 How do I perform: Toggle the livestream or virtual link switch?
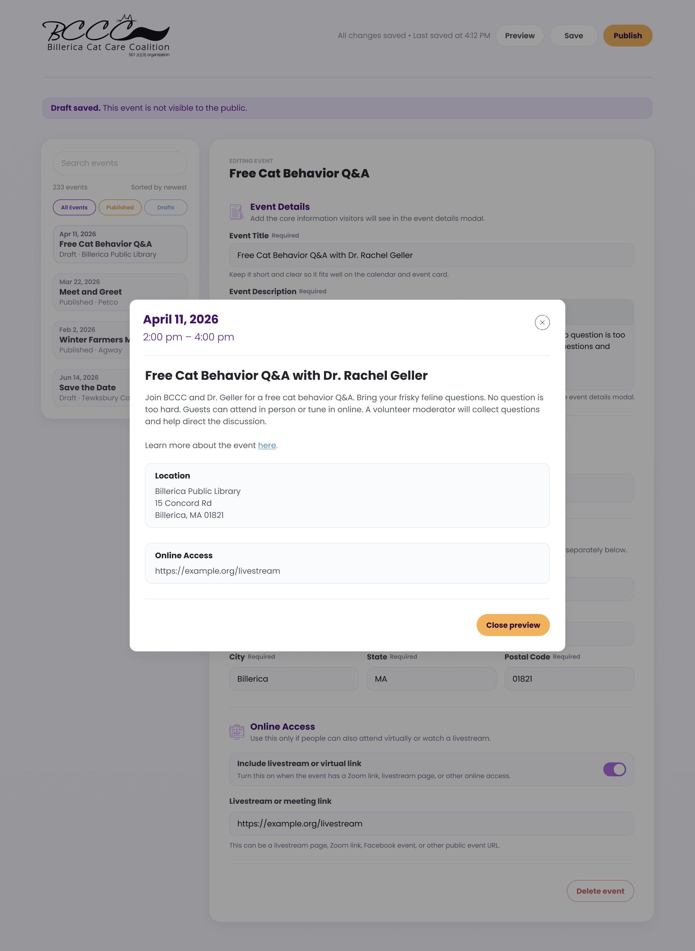[614, 769]
